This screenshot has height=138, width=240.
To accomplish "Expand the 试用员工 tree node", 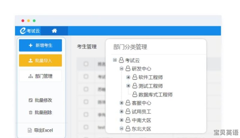I will click(x=121, y=111).
